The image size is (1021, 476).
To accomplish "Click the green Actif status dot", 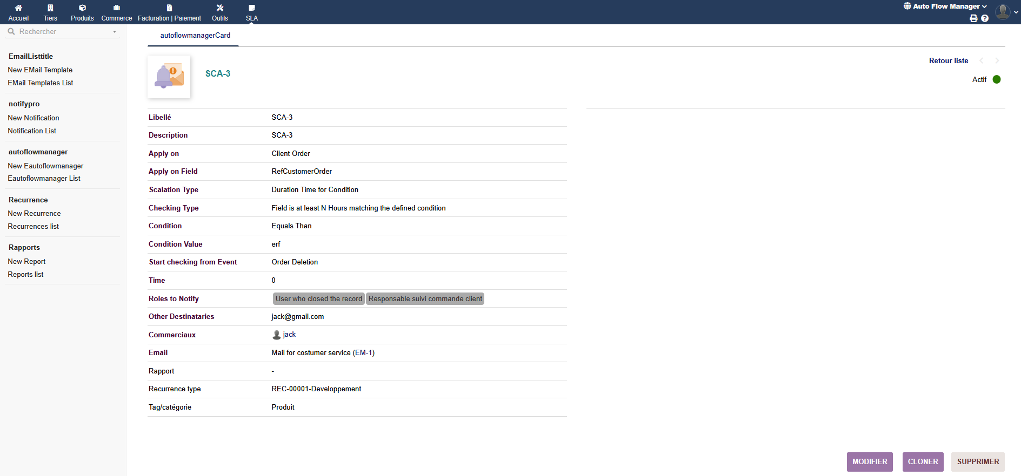I will click(997, 79).
